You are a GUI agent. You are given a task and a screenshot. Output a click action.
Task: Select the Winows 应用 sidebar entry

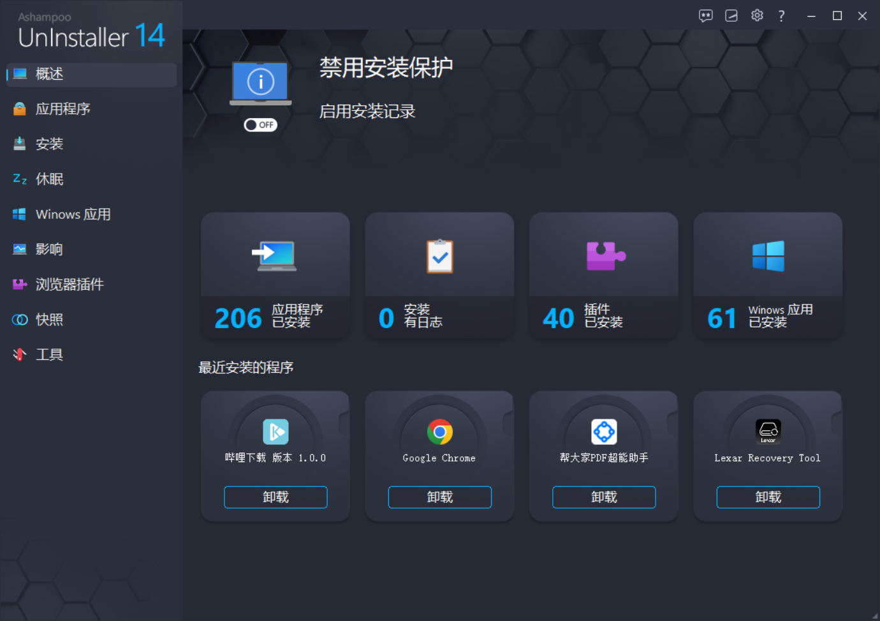pos(72,214)
